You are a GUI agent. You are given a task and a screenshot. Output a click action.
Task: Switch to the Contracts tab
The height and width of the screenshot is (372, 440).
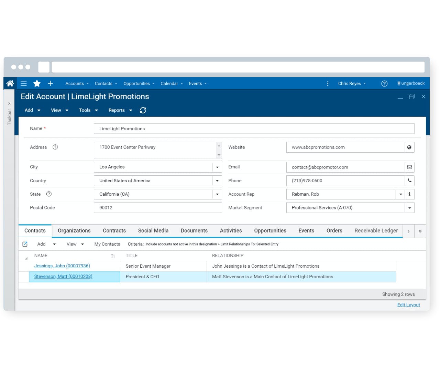click(114, 231)
